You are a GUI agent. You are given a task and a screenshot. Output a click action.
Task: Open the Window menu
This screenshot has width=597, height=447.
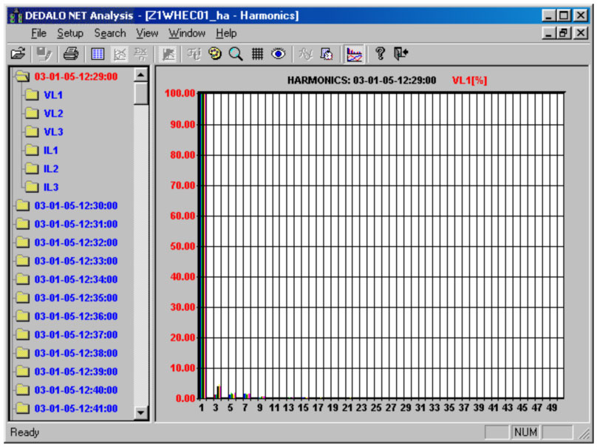[186, 33]
